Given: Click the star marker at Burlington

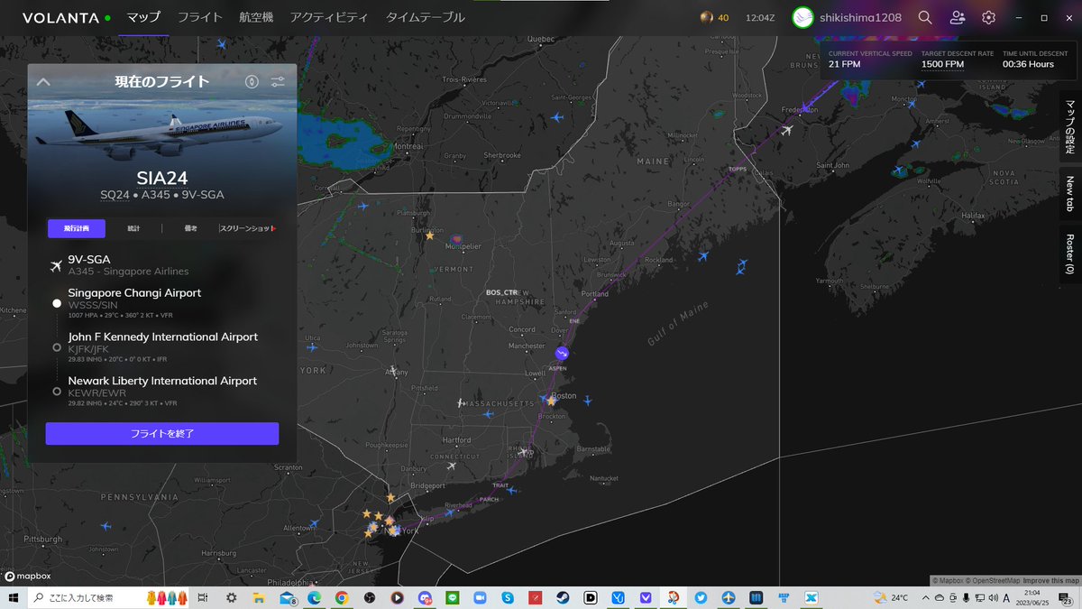Looking at the screenshot, I should coord(429,235).
